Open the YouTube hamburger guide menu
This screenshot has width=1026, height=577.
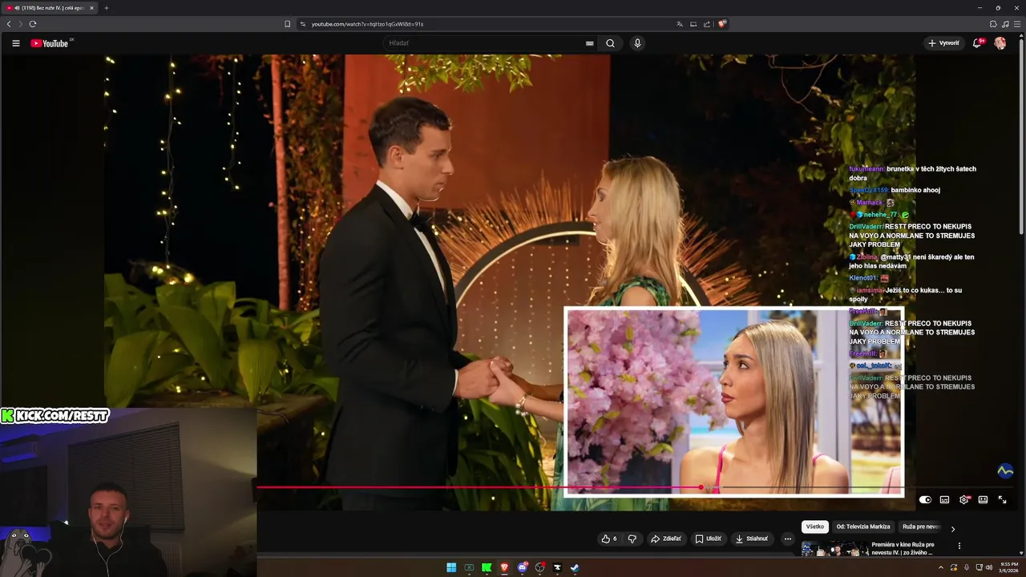coord(16,43)
